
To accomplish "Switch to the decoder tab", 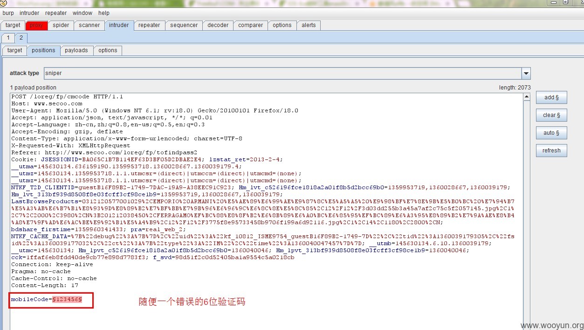I will coord(218,25).
